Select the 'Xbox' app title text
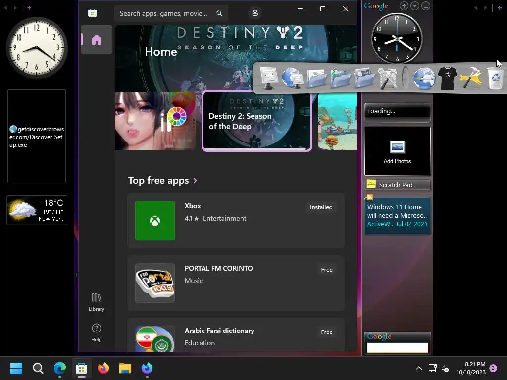The width and height of the screenshot is (507, 380). coord(193,206)
